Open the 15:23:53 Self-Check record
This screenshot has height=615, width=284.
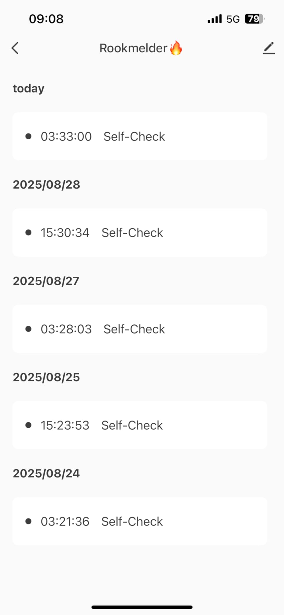(139, 425)
